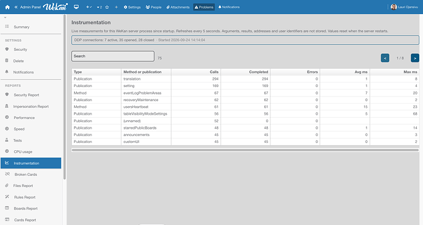423x225 pixels.
Task: Click the Max ms column header
Action: (x=395, y=72)
